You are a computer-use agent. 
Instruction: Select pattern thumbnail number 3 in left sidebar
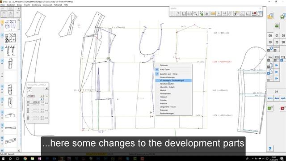[10, 51]
